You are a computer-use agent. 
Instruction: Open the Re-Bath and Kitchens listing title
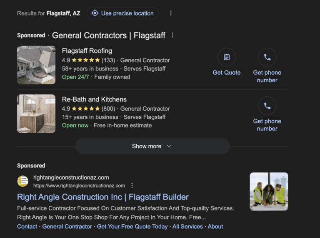(x=94, y=99)
